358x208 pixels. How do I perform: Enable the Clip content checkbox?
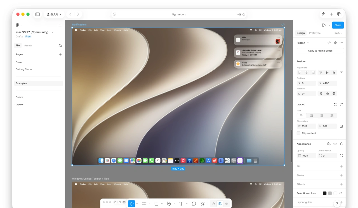(x=298, y=133)
